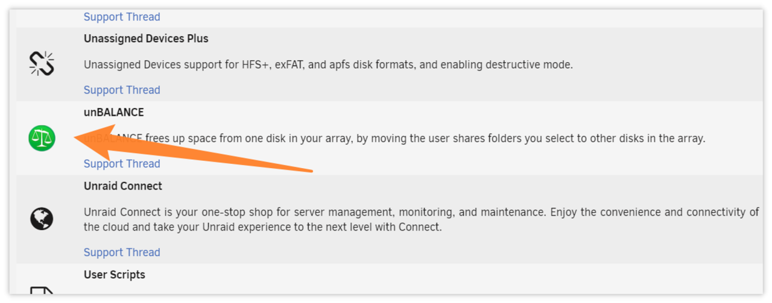Click the Unassigned Devices Plus broken-link icon
The width and height of the screenshot is (772, 303).
42,63
